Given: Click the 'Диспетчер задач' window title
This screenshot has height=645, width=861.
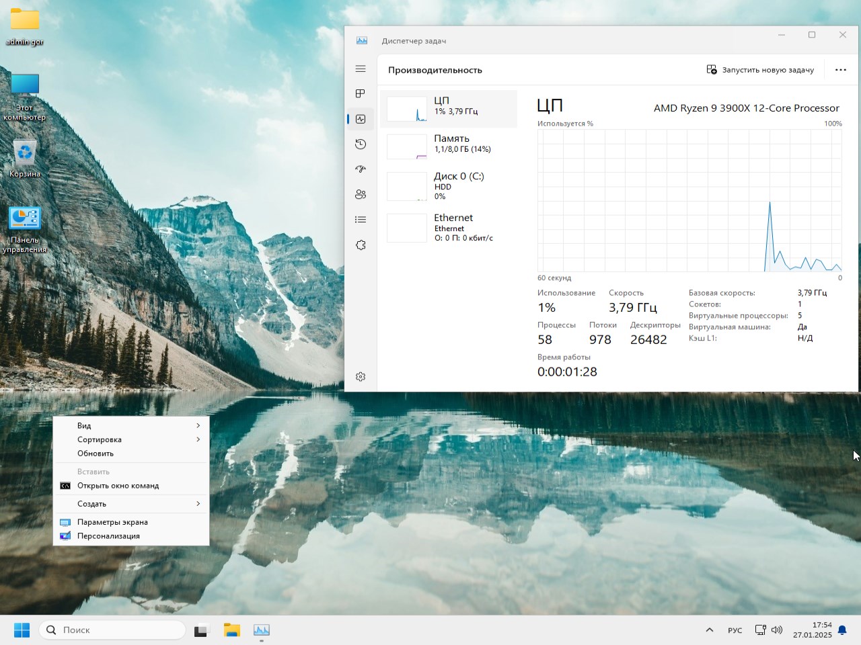Looking at the screenshot, I should [x=414, y=41].
